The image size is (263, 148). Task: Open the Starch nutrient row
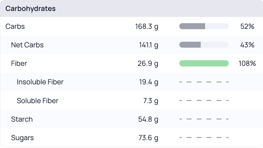click(x=131, y=119)
